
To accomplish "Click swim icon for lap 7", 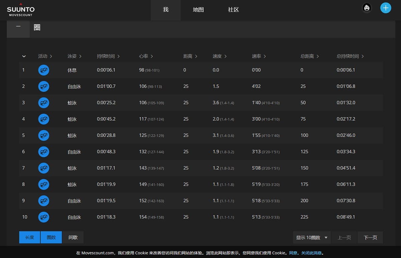I will [43, 168].
